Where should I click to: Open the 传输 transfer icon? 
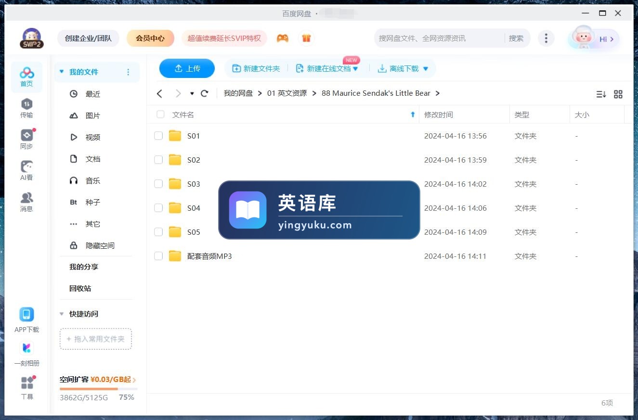click(x=26, y=108)
